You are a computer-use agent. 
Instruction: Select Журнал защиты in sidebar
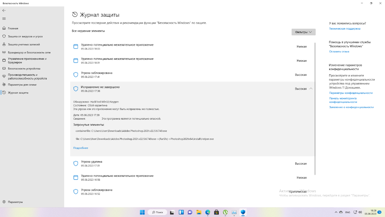pos(18,93)
